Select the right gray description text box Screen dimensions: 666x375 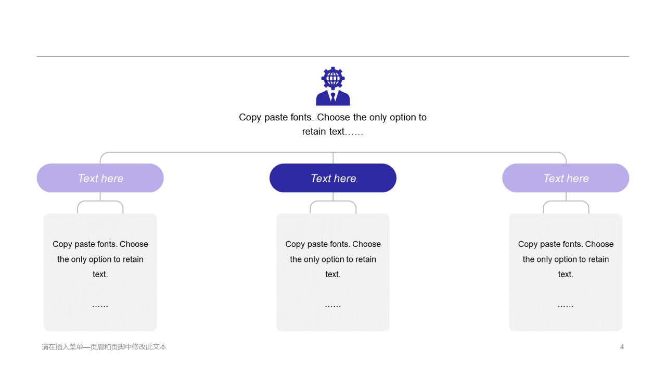tap(566, 272)
